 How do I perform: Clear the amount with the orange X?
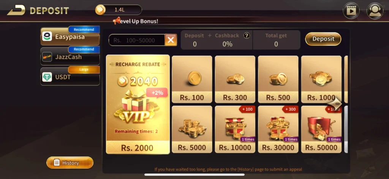(x=171, y=40)
